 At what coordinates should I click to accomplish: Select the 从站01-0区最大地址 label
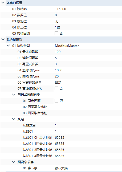point(38,138)
